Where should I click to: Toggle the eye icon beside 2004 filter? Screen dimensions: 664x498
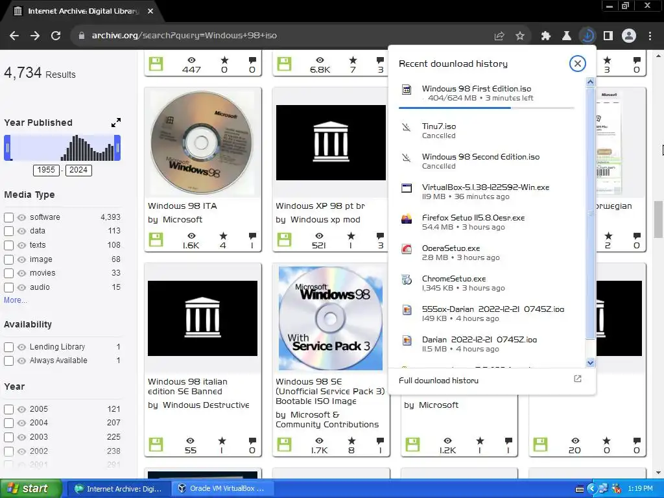point(21,423)
